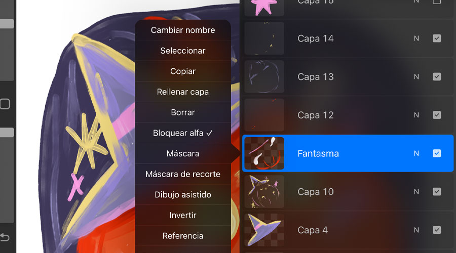Choose Rellenar capa in the menu
The height and width of the screenshot is (253, 456).
coord(183,92)
